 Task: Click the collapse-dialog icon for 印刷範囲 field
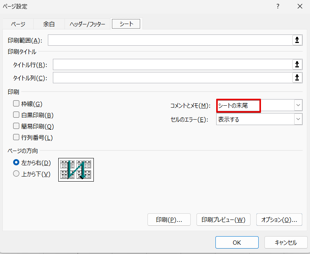coord(297,40)
